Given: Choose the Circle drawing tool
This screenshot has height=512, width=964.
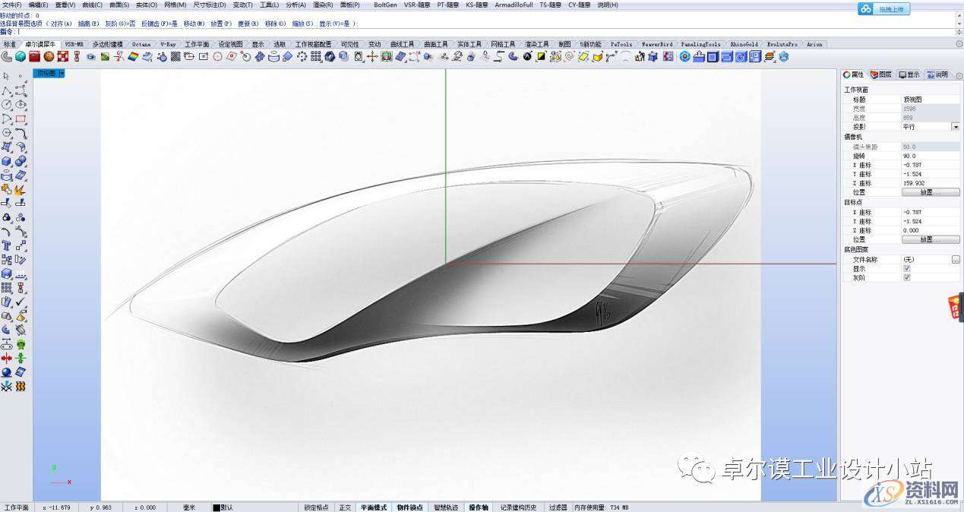Looking at the screenshot, I should (6, 105).
